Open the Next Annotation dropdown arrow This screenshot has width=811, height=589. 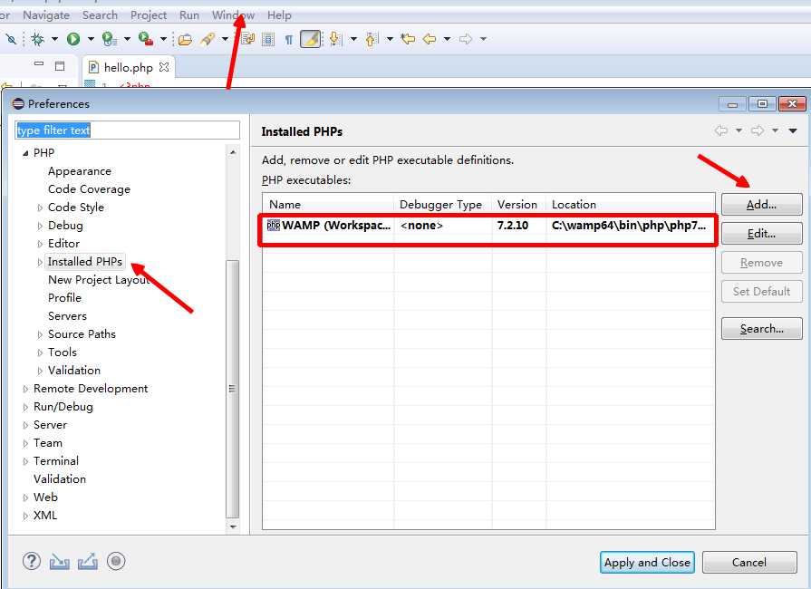[353, 39]
